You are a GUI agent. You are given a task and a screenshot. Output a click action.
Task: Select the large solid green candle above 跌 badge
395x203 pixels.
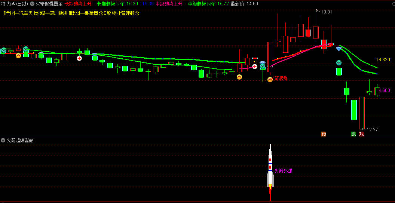[354, 110]
